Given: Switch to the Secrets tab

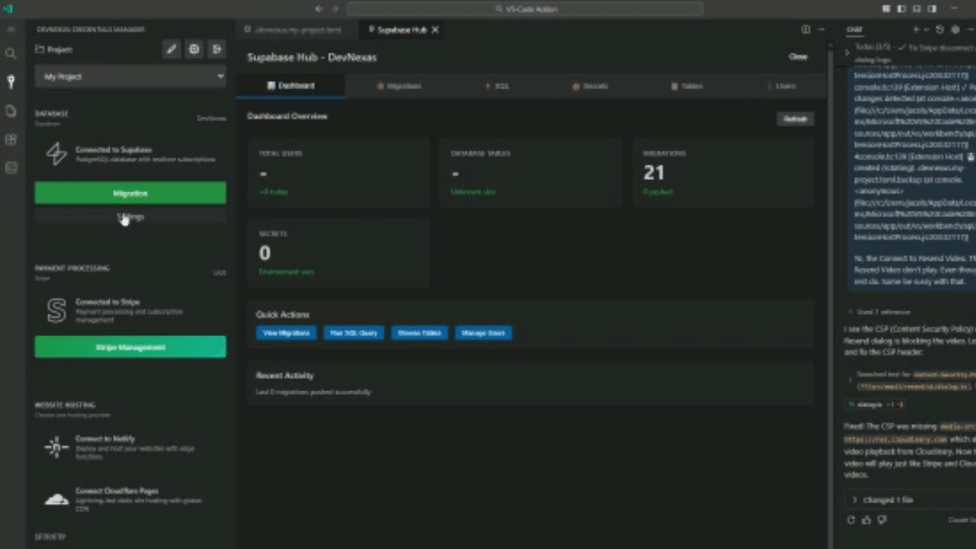Looking at the screenshot, I should [590, 86].
